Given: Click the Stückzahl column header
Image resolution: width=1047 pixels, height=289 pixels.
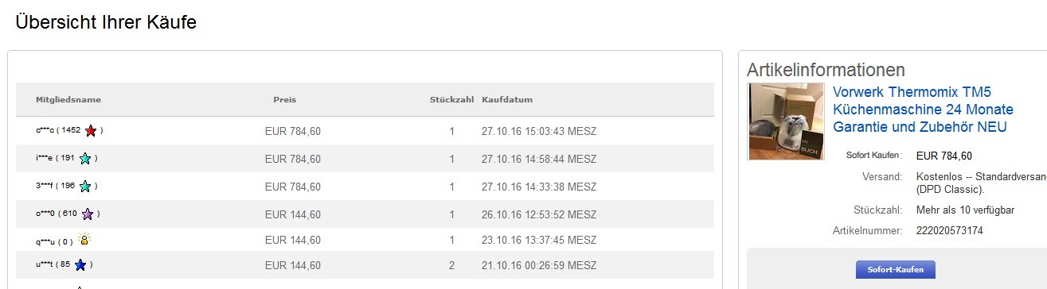Looking at the screenshot, I should [451, 100].
